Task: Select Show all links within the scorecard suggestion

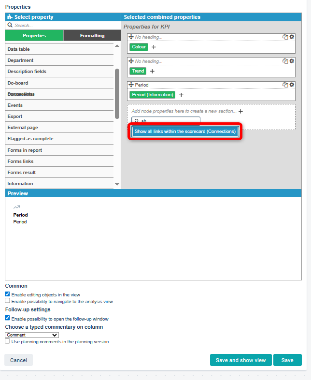Action: click(185, 132)
